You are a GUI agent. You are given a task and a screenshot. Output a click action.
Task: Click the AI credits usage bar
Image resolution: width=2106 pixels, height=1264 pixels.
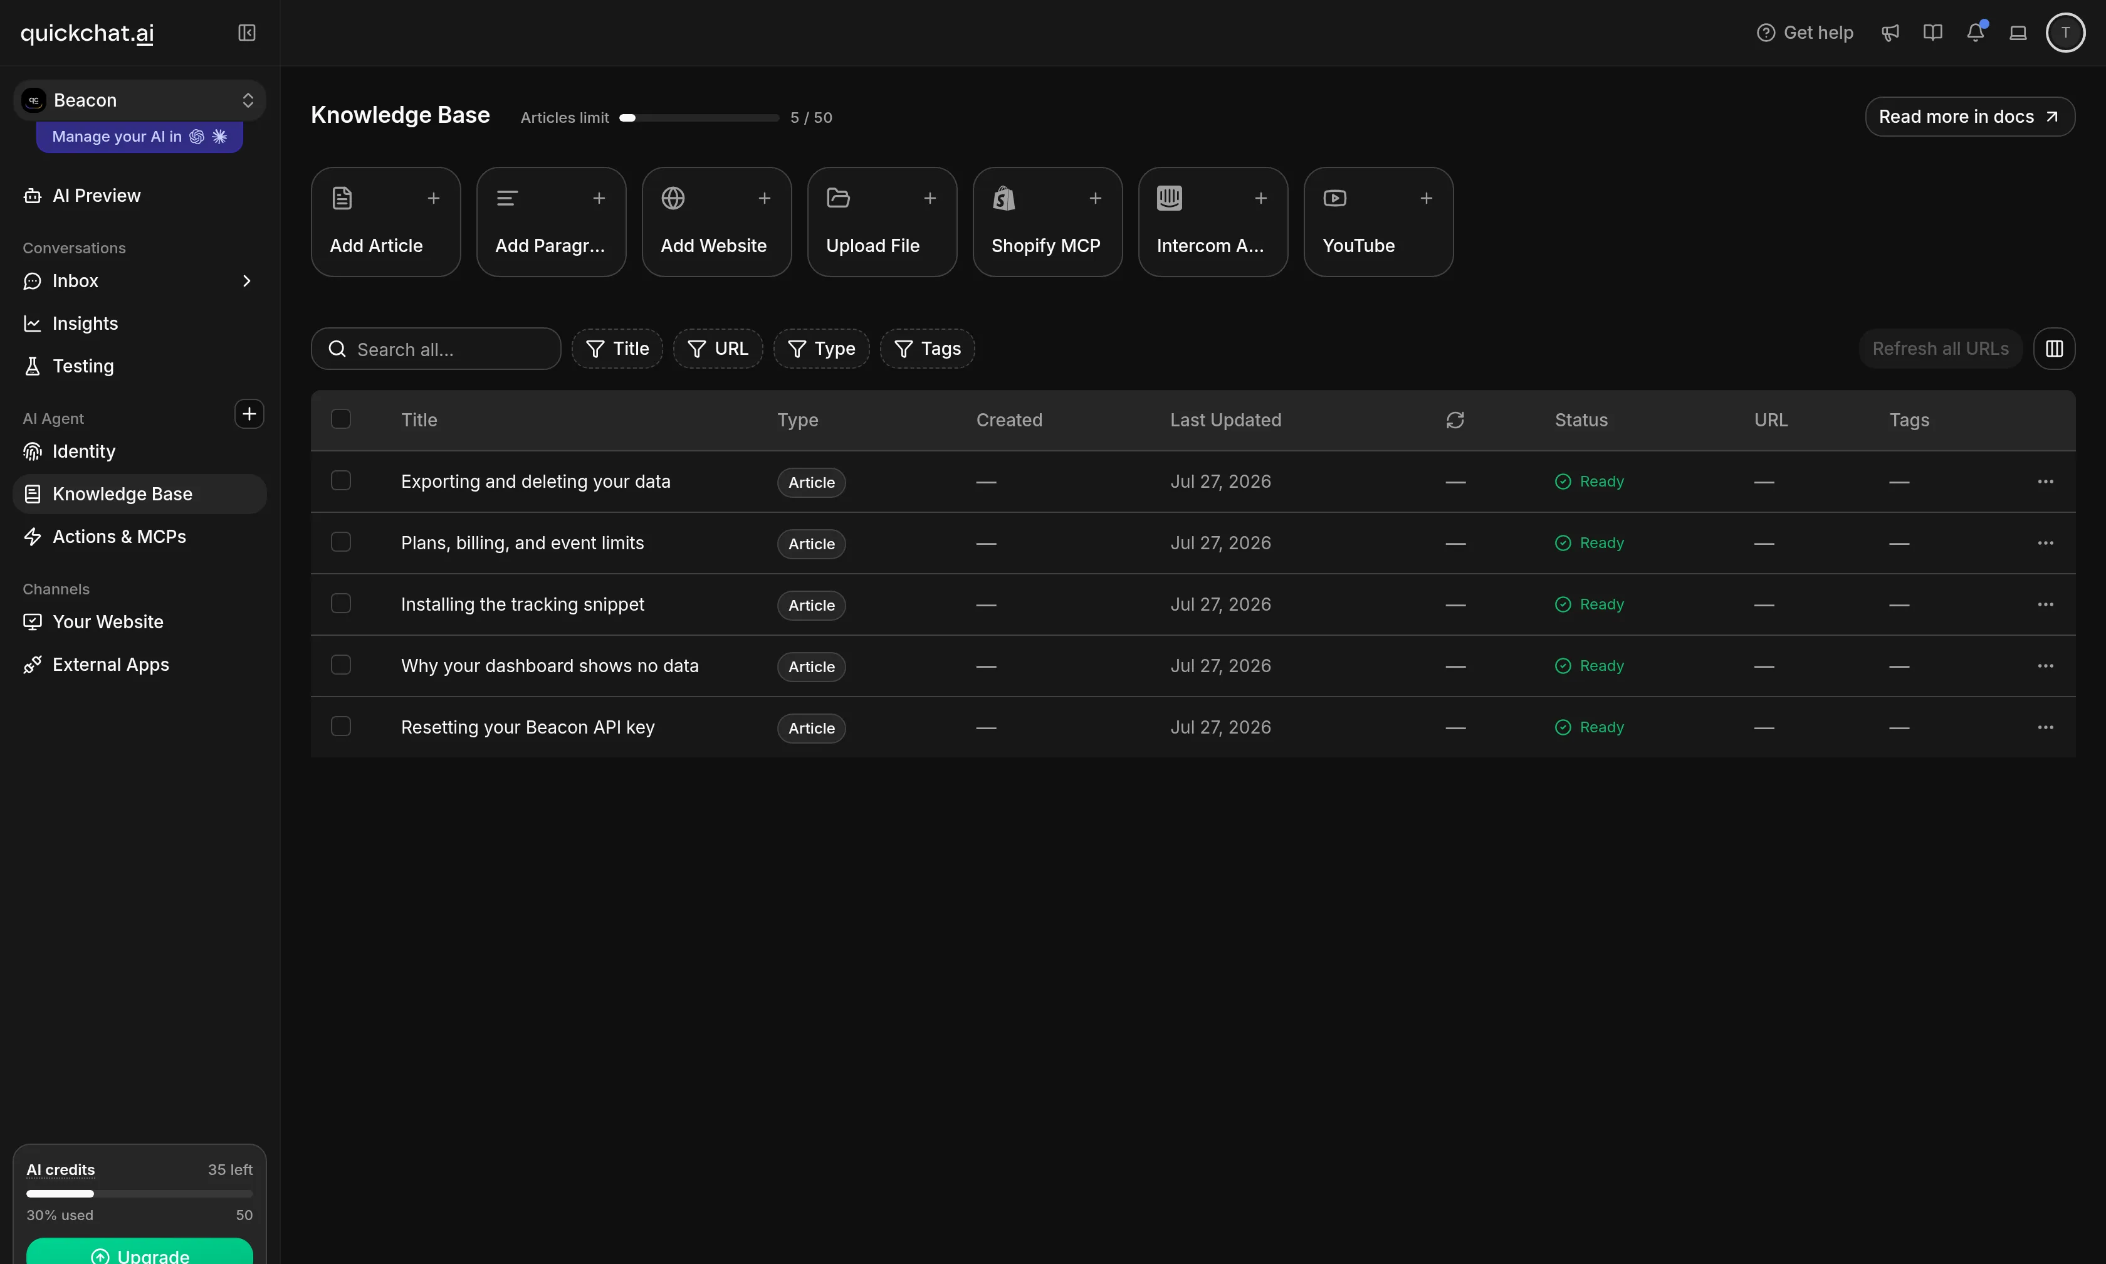click(140, 1193)
